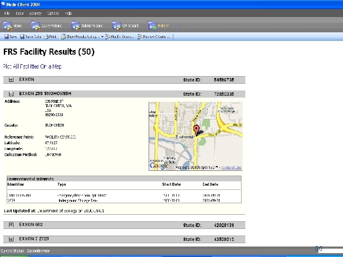
Task: Expand the EXXON 602 facility row
Action: tap(11, 225)
